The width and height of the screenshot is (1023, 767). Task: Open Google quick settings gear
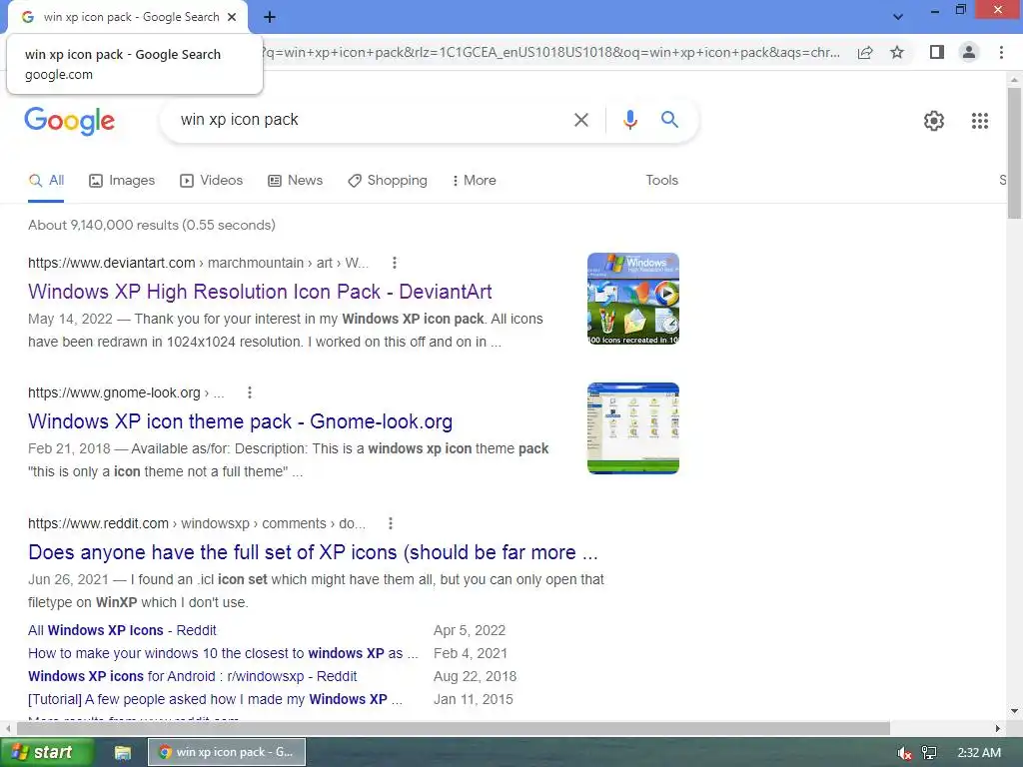[934, 121]
